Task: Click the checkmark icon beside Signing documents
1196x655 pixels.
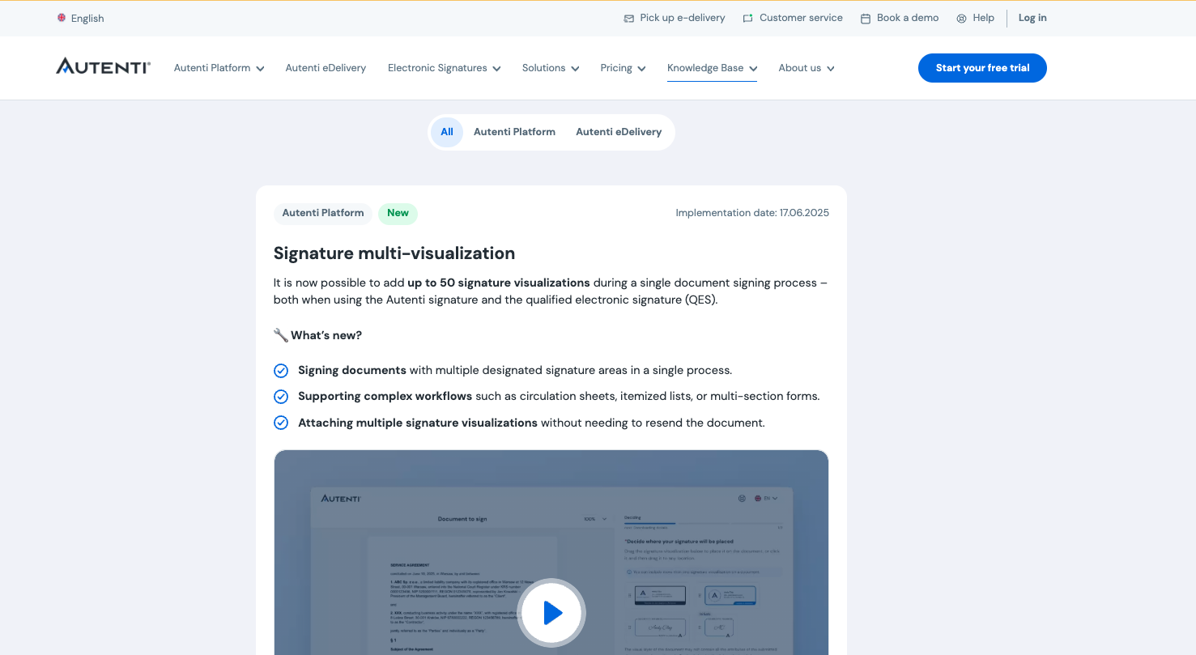Action: 281,371
